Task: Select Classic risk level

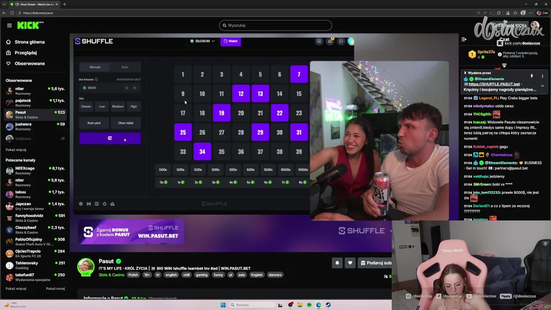Action: 86,106
